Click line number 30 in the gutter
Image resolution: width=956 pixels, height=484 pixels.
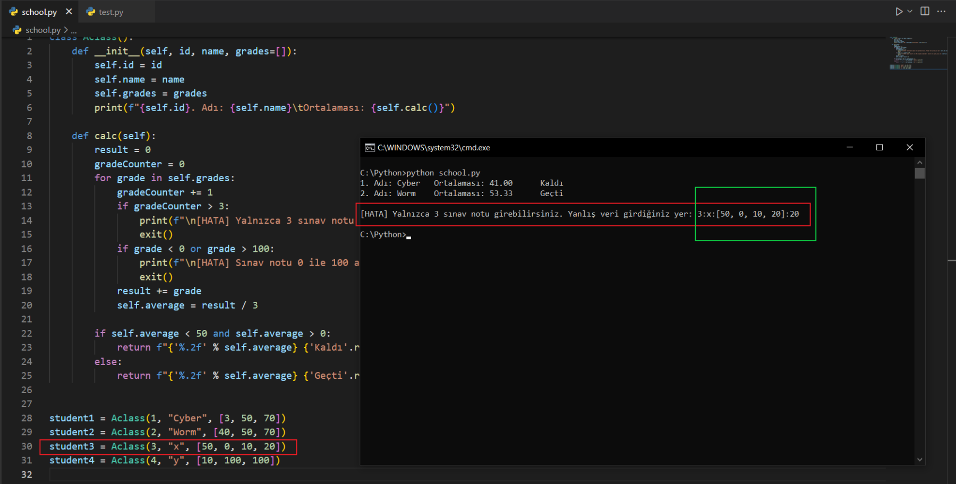[x=27, y=446]
